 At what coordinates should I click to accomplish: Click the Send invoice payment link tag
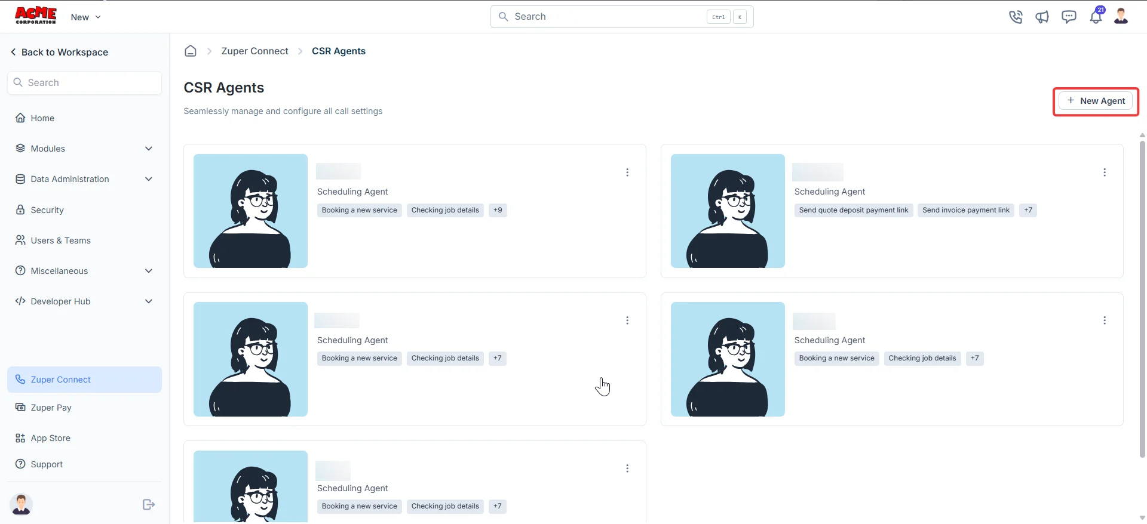pos(966,210)
